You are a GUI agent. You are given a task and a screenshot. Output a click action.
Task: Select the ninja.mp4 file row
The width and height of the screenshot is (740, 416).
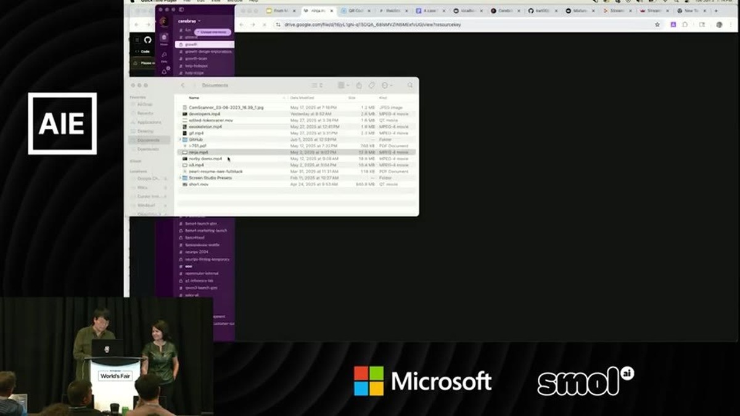coord(296,152)
